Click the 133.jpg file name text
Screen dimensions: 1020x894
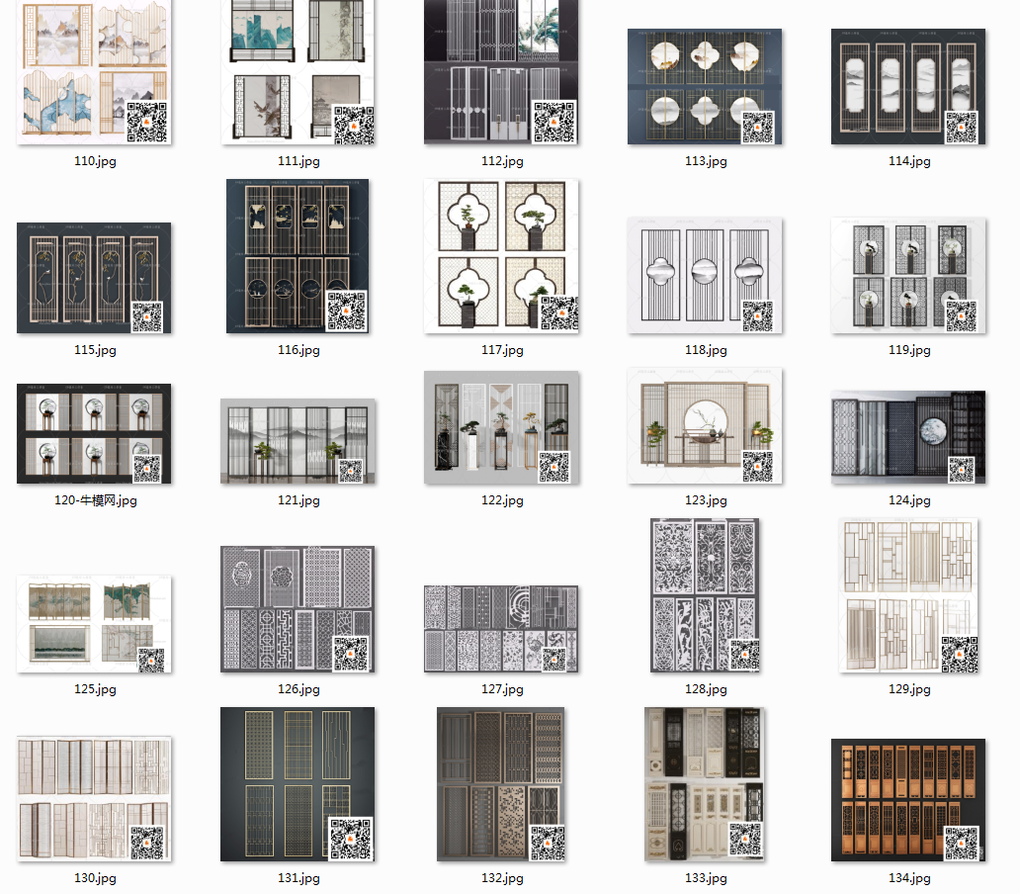[706, 878]
